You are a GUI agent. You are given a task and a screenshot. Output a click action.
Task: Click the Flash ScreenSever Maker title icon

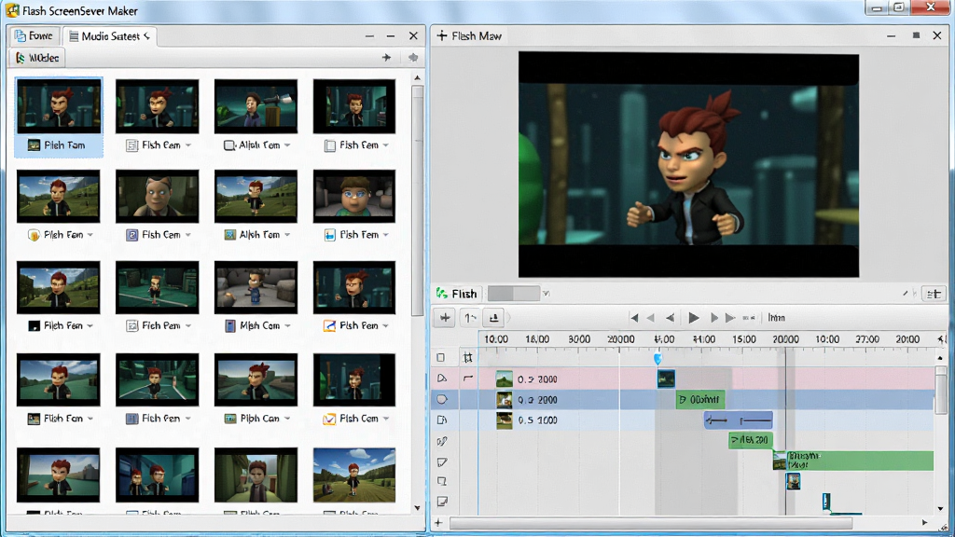(x=12, y=11)
